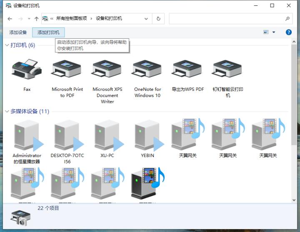Click the printer-and-camera icon in details pane
The width and height of the screenshot is (300, 232).
coord(21,218)
